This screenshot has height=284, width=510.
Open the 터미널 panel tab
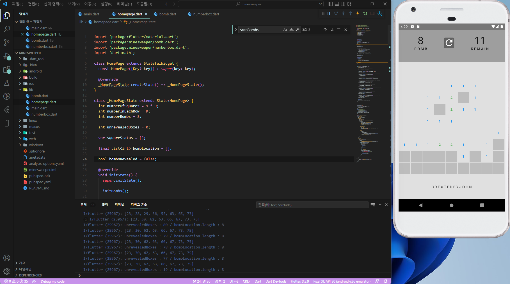coord(119,205)
